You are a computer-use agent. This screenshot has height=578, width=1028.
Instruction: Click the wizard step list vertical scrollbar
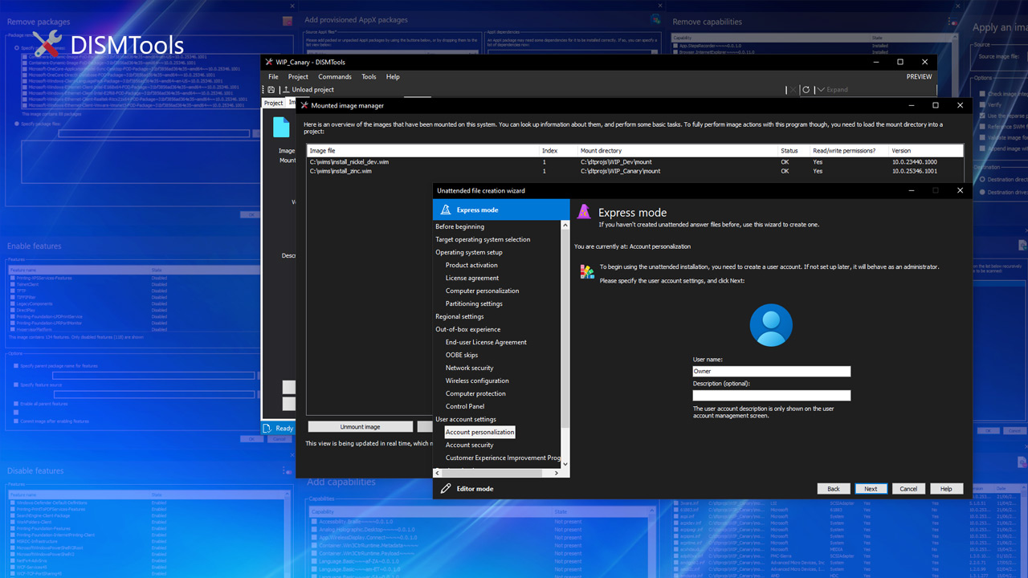[x=565, y=344]
